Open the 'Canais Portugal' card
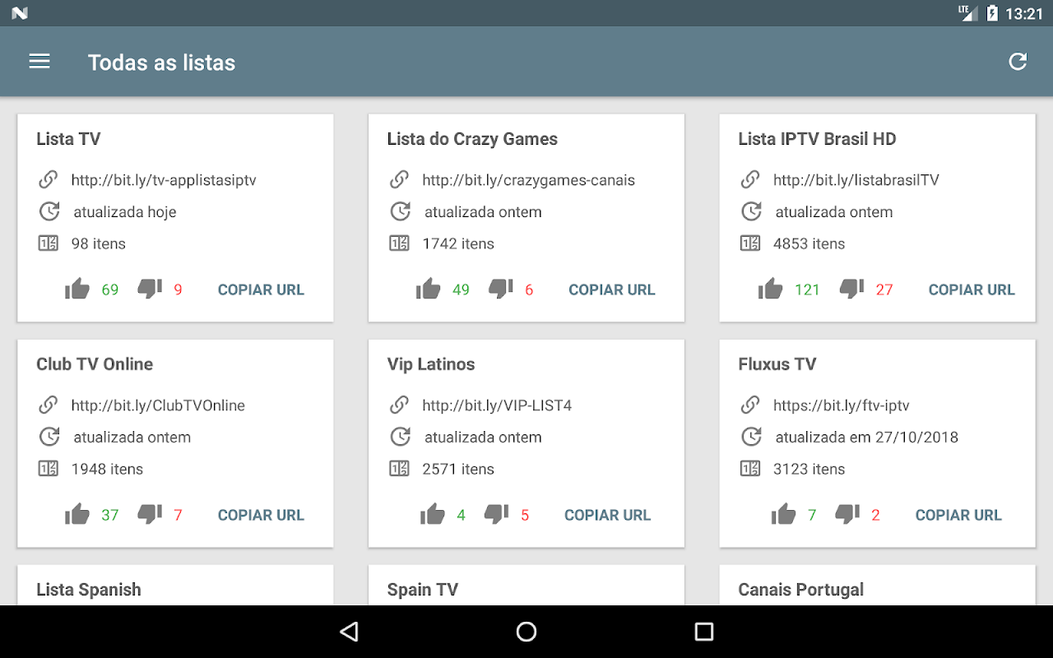Viewport: 1053px width, 658px height. point(877,586)
